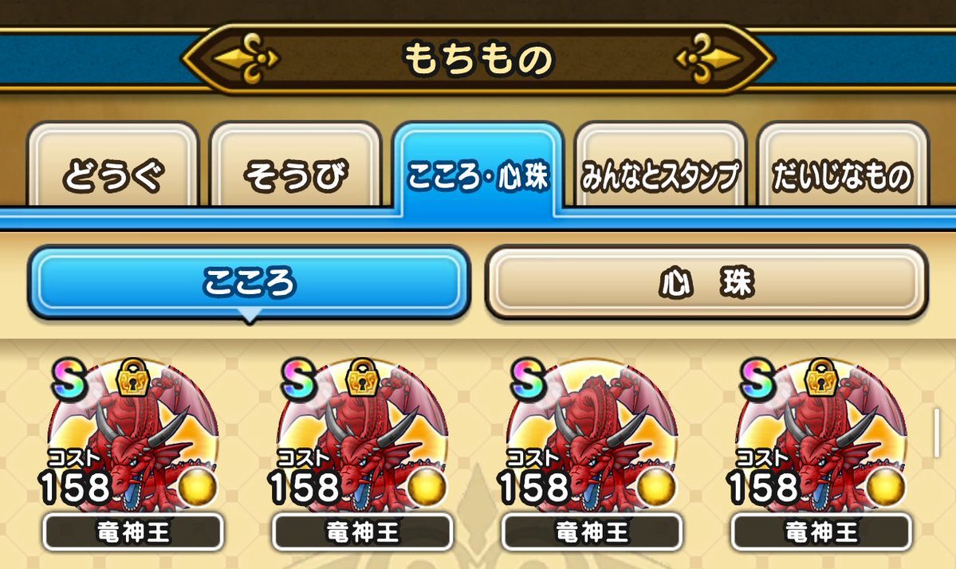Toggle the lock on the second 竜神王 heart
Screen dimensions: 956x569
[x=363, y=377]
